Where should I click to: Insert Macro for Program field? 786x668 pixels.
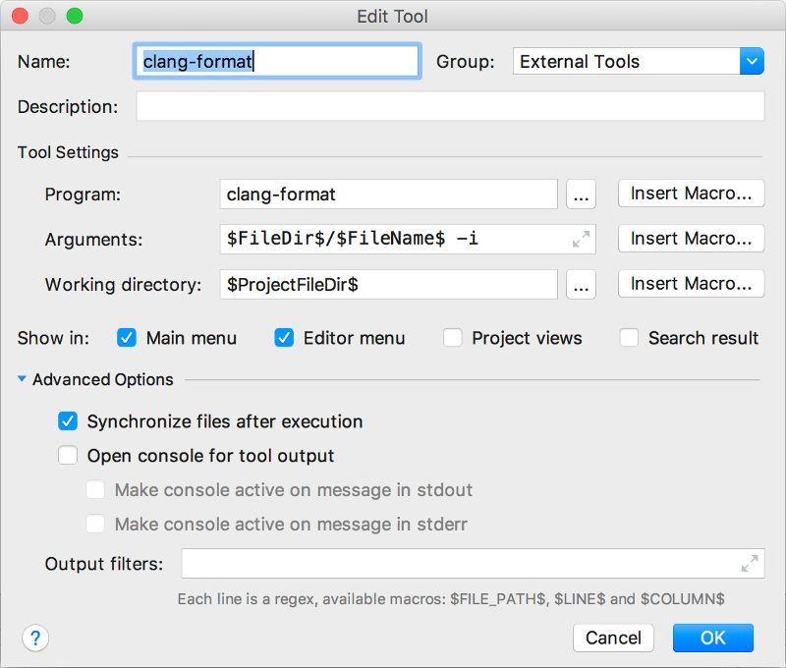691,194
